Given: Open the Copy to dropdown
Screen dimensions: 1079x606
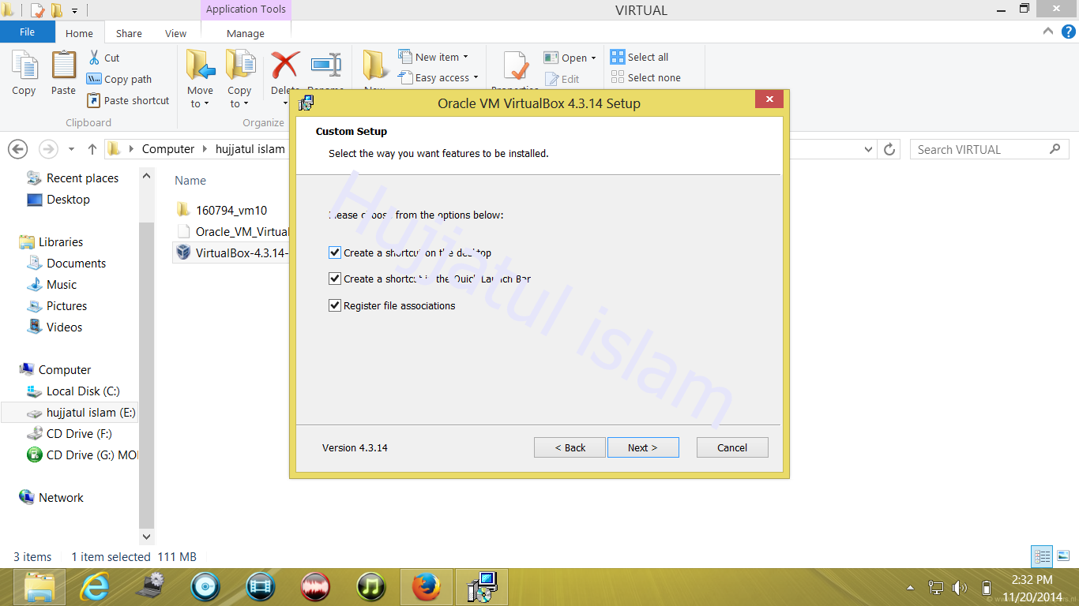Looking at the screenshot, I should (x=239, y=103).
